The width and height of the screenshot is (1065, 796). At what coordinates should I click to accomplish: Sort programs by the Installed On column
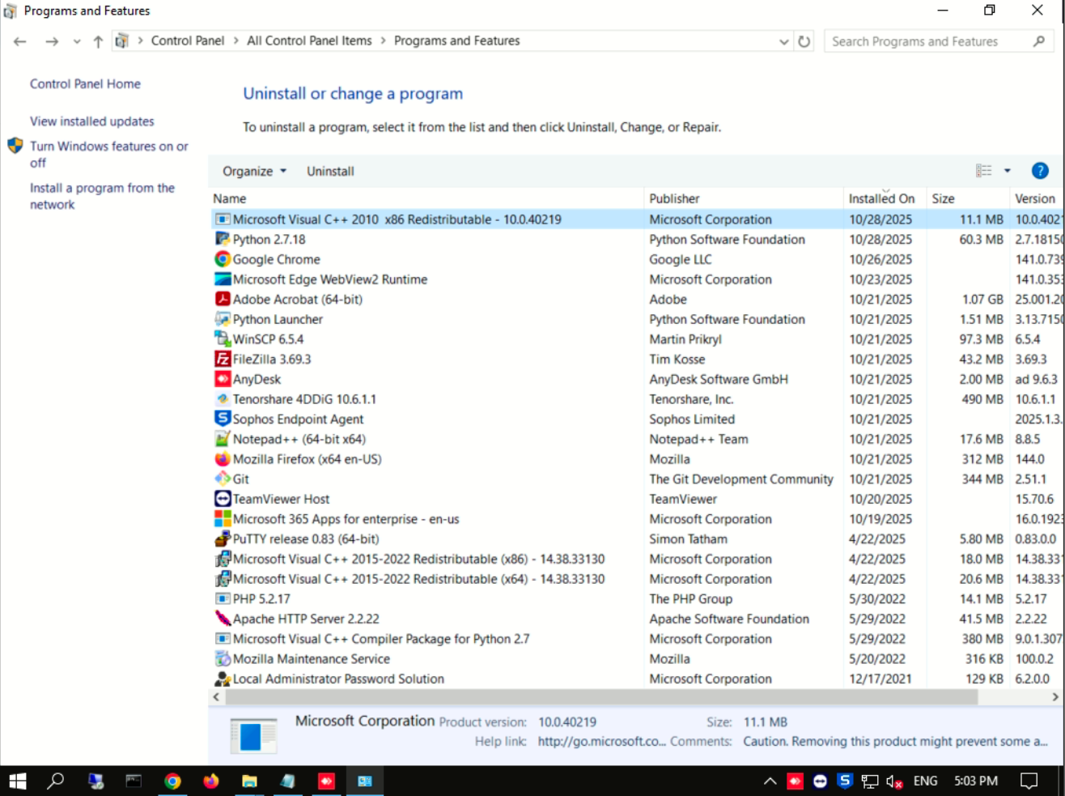[x=881, y=198]
